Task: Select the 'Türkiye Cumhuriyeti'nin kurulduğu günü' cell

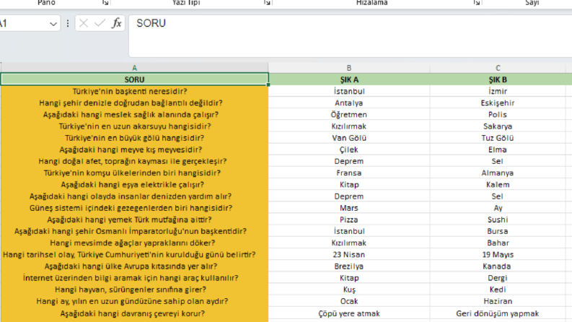Action: 135,254
